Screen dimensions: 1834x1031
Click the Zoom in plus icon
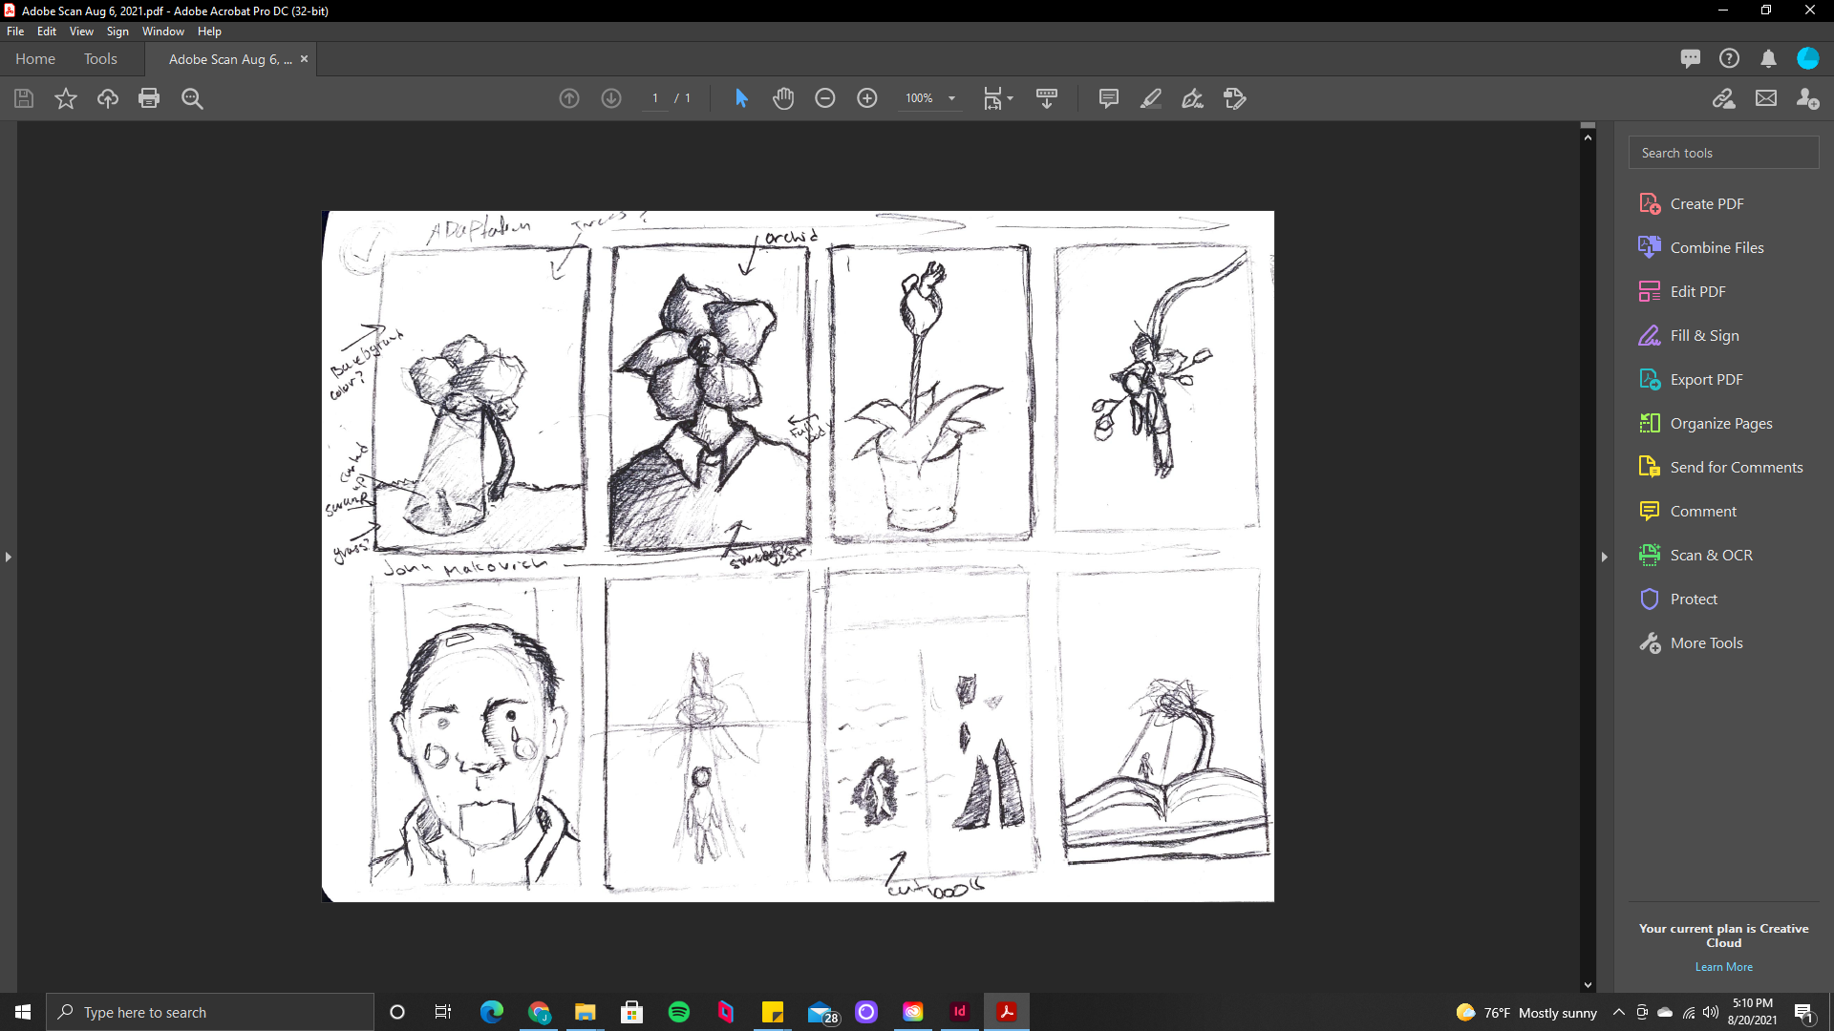pyautogui.click(x=867, y=98)
